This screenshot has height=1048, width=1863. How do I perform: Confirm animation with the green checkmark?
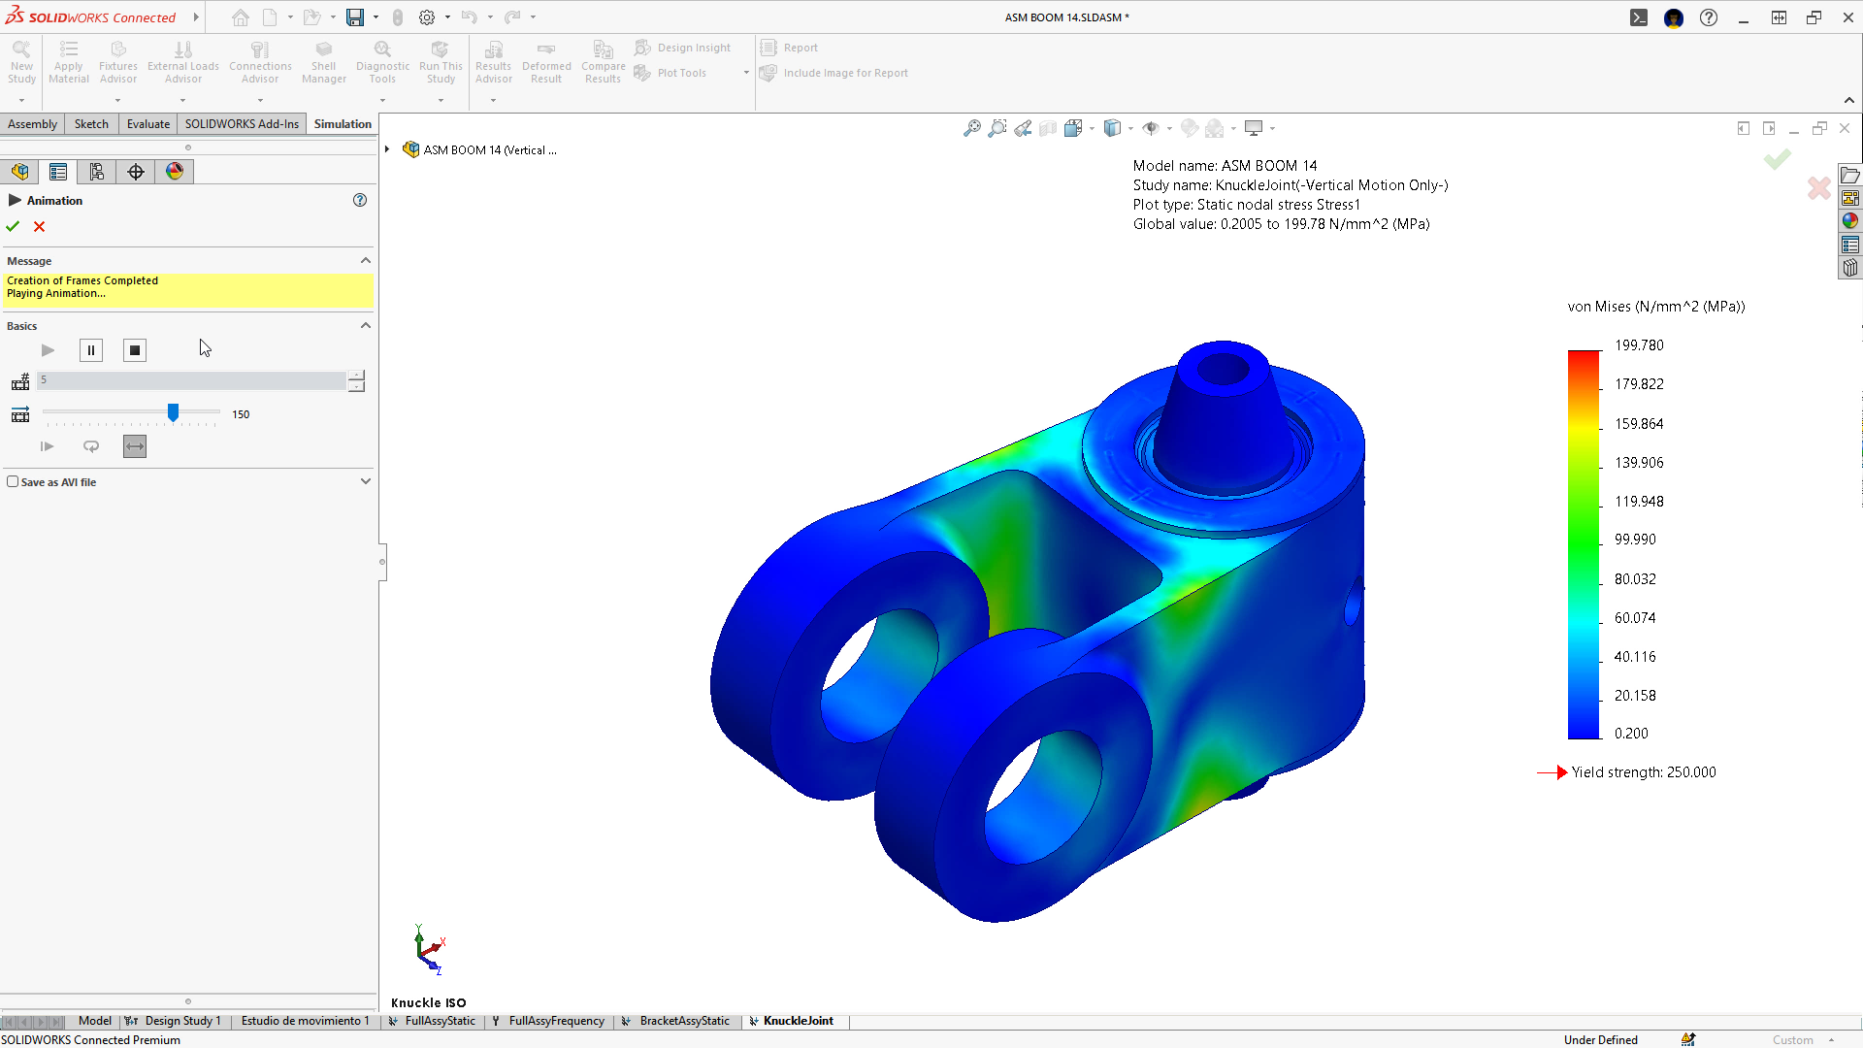pos(12,226)
